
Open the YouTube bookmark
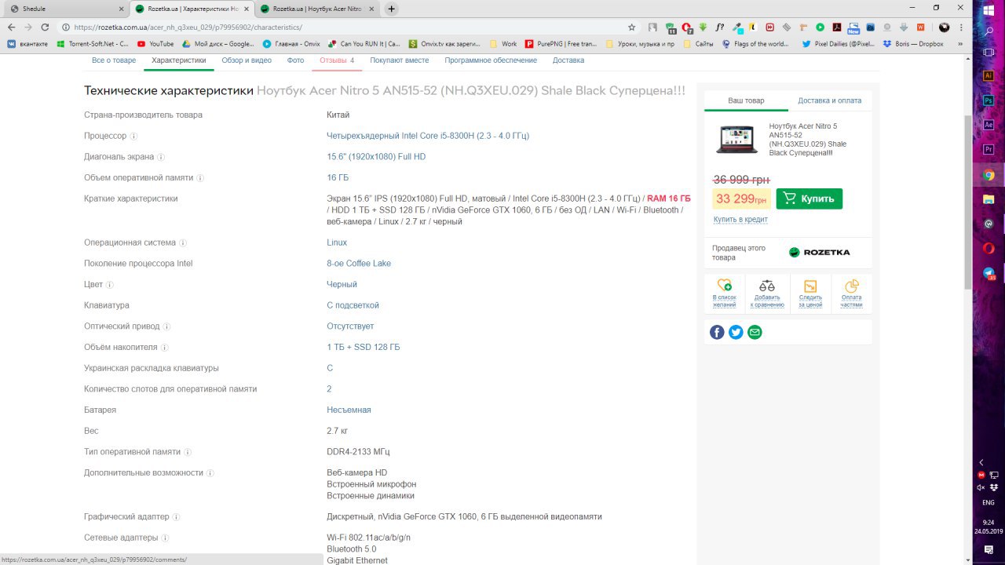point(155,44)
